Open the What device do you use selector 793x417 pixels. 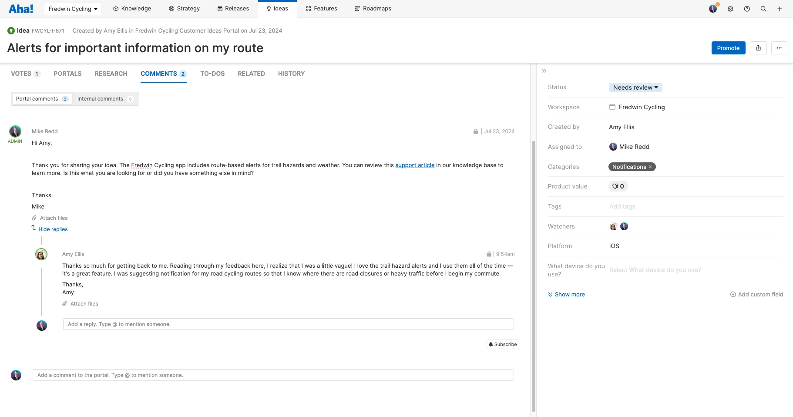pos(655,270)
